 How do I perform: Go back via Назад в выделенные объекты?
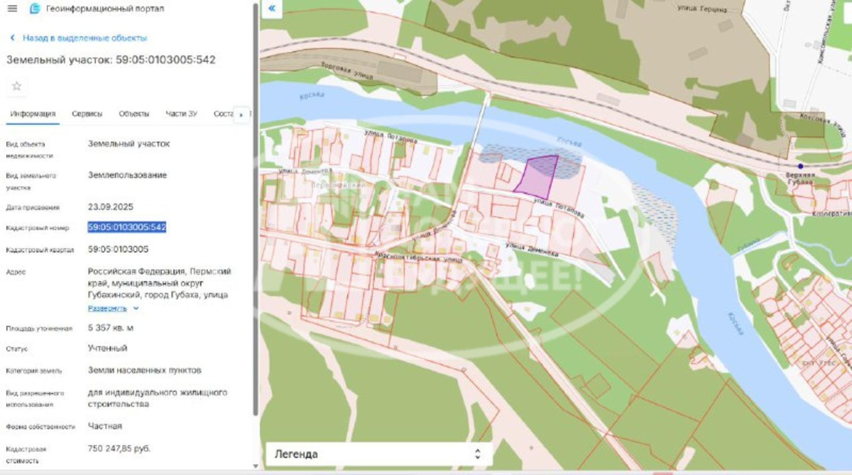(x=85, y=38)
